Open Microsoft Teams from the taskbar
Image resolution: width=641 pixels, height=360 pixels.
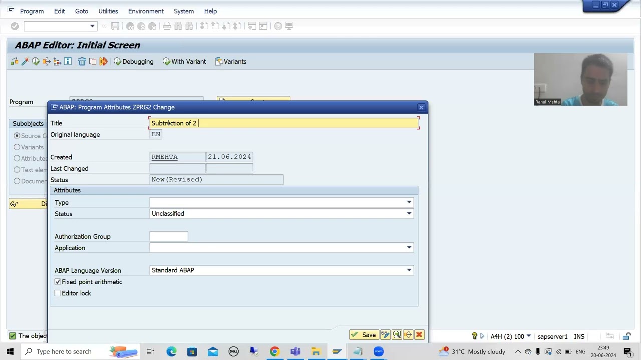295,351
